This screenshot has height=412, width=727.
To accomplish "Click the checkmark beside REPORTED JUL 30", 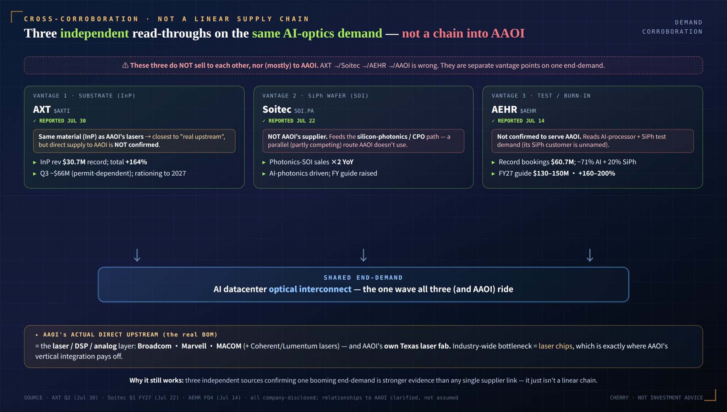I will 35,121.
